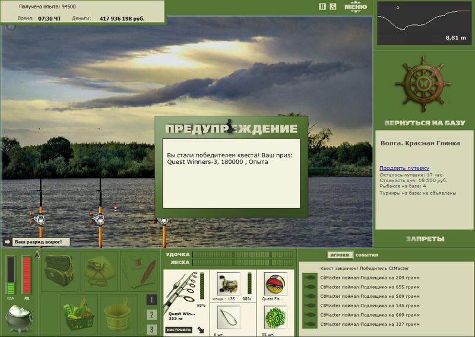Open the fish keepnet sack icon
475x337 pixels.
click(x=99, y=271)
